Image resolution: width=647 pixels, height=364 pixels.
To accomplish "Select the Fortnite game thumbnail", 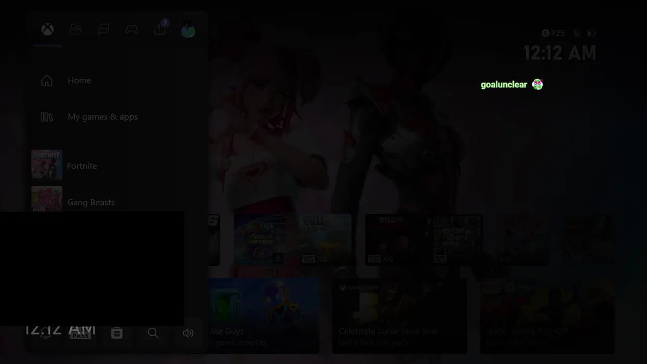I will [47, 164].
